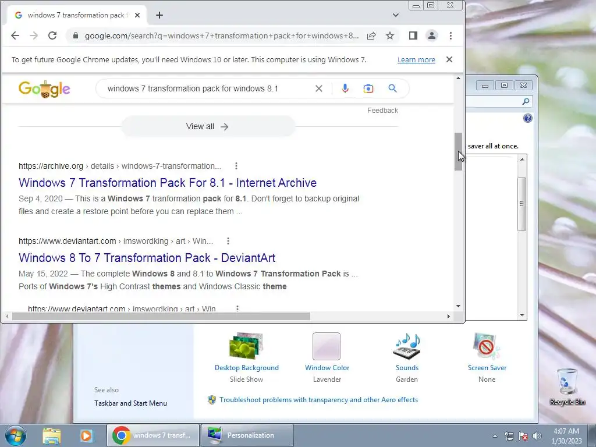Open the Windows Start orb
Screen dimensions: 596x447
coord(15,435)
